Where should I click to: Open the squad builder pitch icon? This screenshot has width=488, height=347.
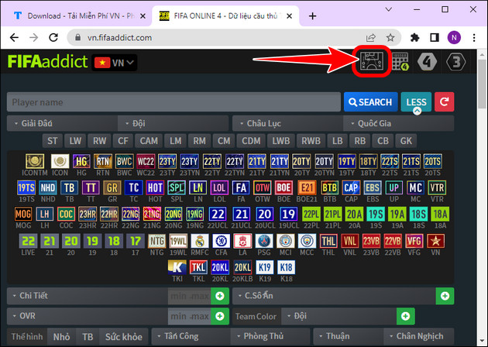pyautogui.click(x=370, y=63)
